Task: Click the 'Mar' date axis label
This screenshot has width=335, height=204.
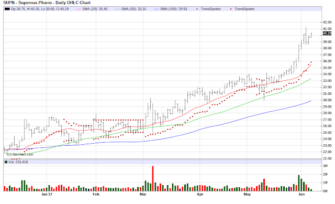Action: click(x=143, y=195)
